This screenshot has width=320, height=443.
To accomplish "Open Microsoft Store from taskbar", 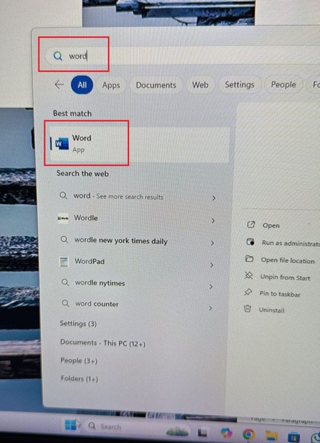I will (294, 435).
